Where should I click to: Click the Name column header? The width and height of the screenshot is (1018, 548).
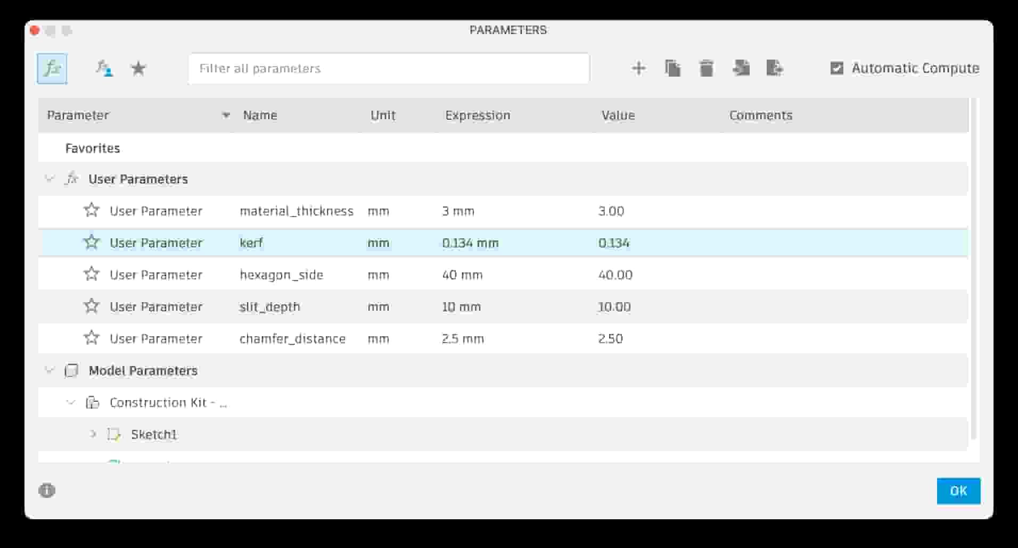click(260, 115)
